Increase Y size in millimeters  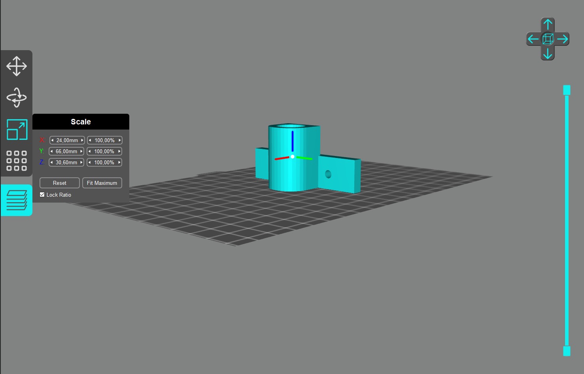pos(81,151)
